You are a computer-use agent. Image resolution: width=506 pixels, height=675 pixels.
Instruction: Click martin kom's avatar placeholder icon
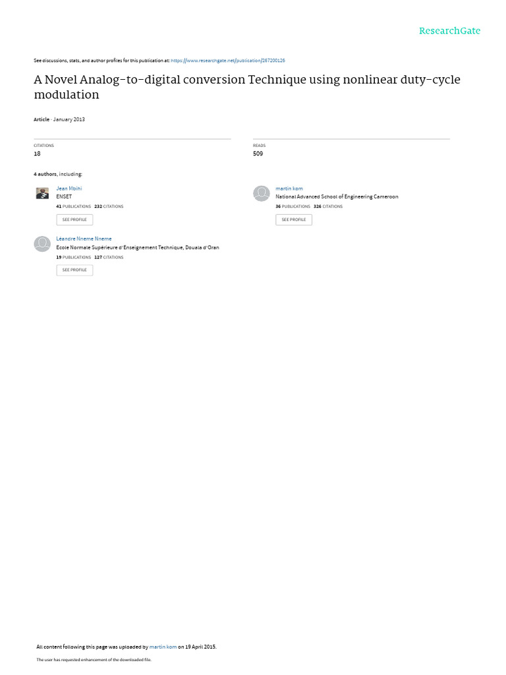point(261,193)
